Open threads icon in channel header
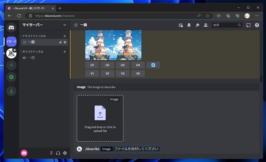 tap(181, 25)
